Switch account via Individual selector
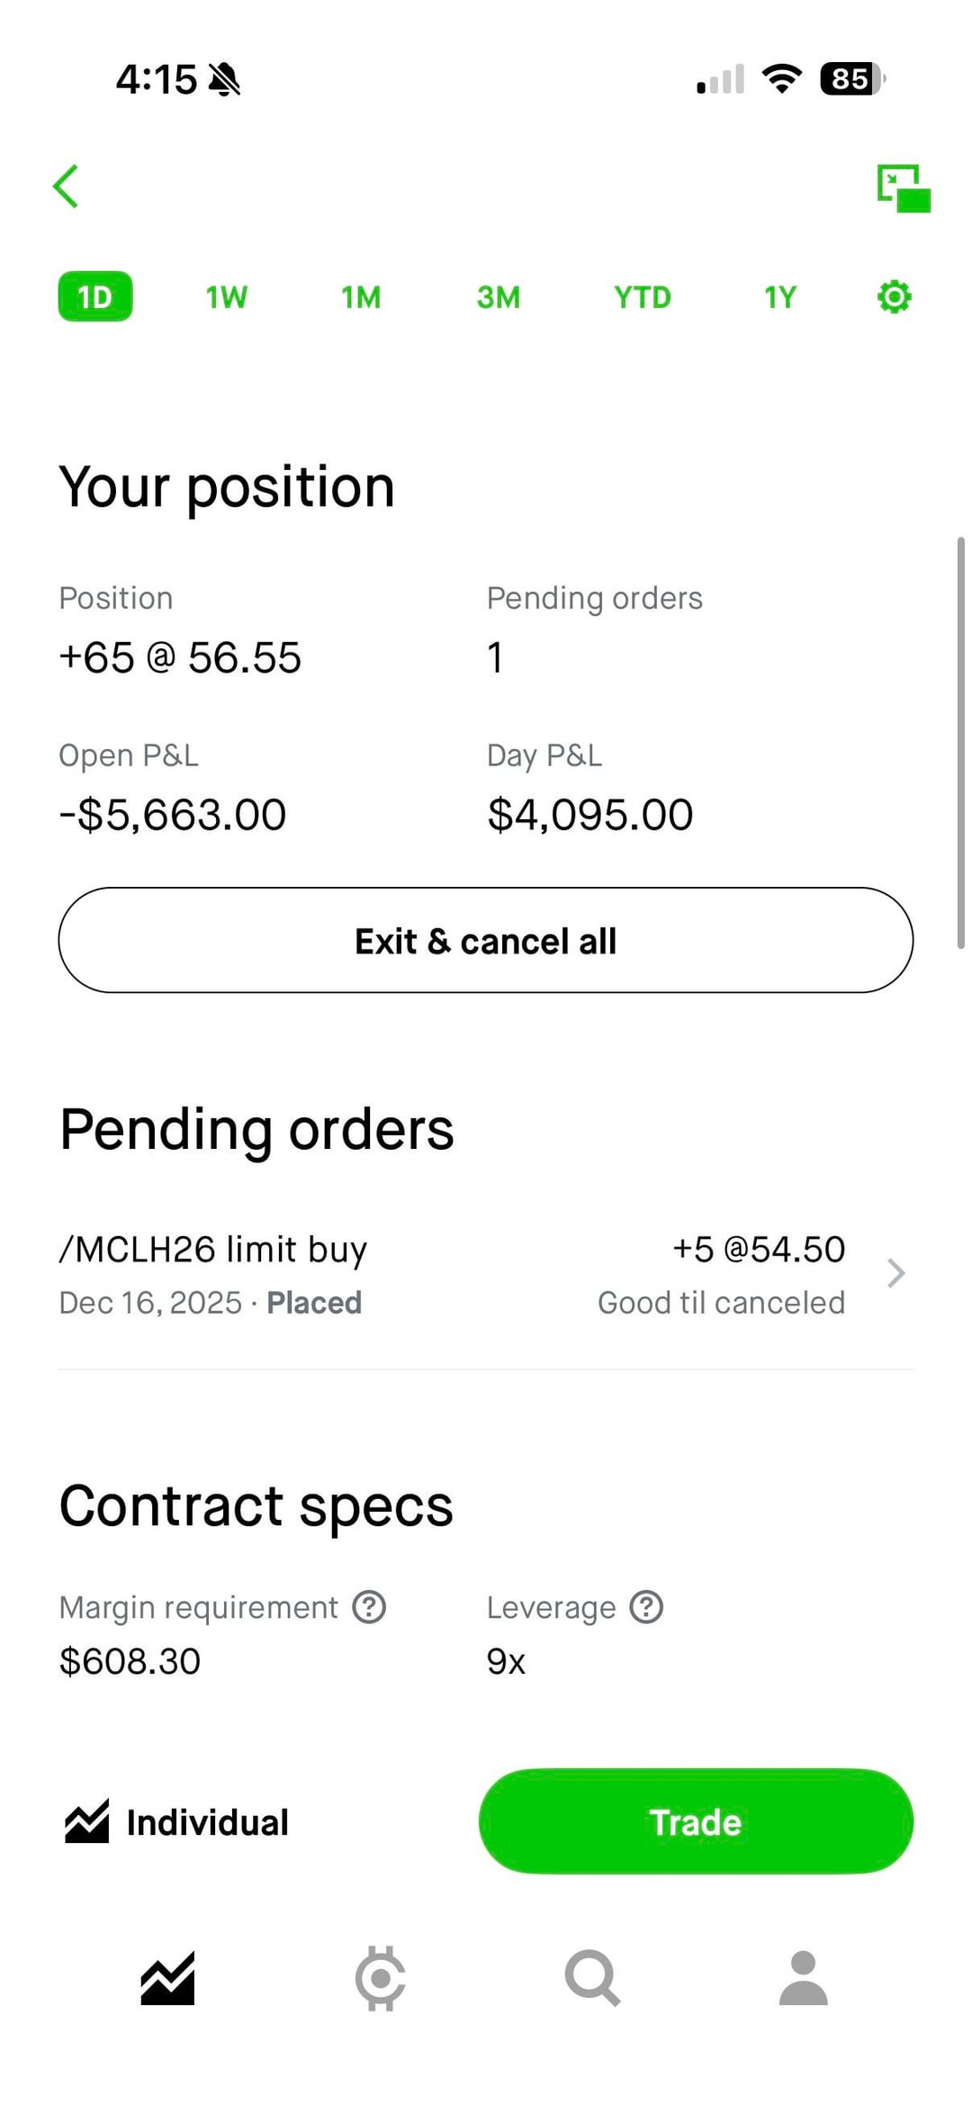Image resolution: width=972 pixels, height=2114 pixels. point(177,1822)
